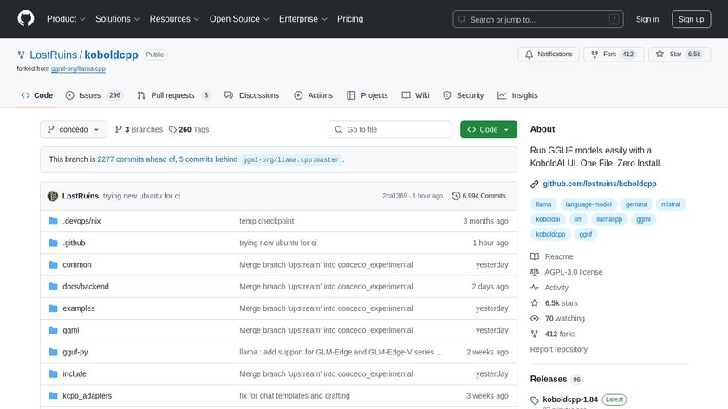View the 3 Branches
This screenshot has height=409, width=728.
(139, 129)
